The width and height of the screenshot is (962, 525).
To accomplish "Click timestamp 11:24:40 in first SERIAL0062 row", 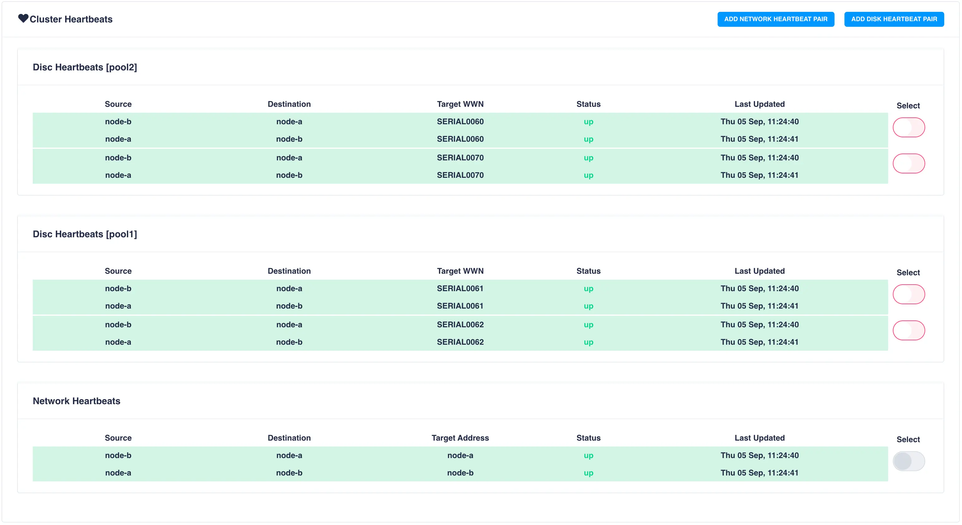I will pyautogui.click(x=759, y=325).
